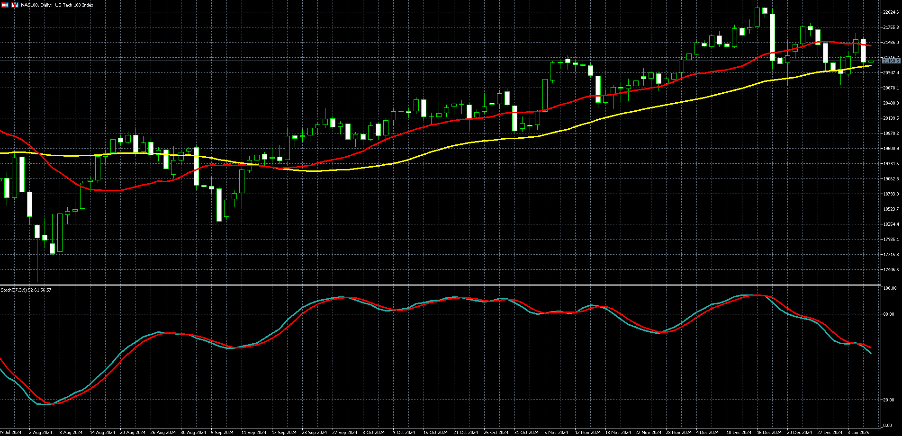
Task: Click the 22024.6 price scale label
Action: pyautogui.click(x=891, y=12)
